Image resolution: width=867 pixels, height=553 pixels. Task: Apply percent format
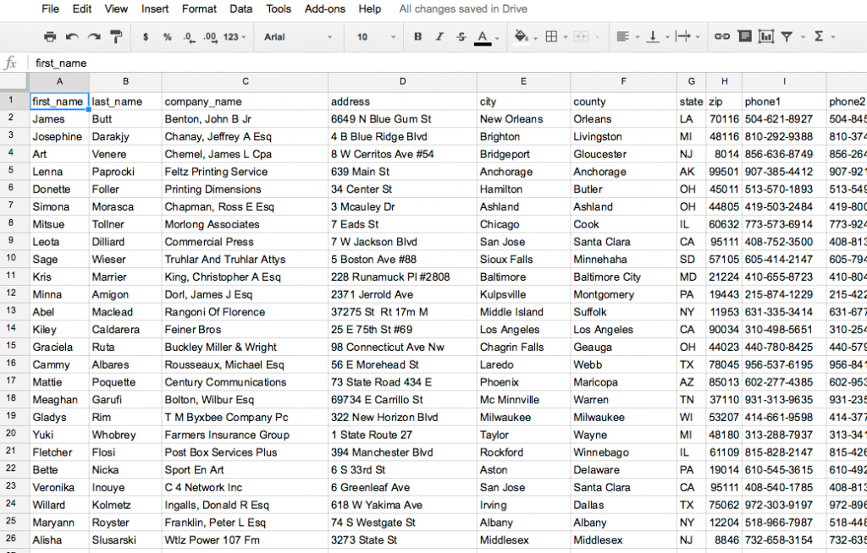(167, 36)
